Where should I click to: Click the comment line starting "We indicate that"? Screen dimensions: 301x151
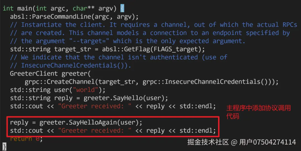(119, 57)
